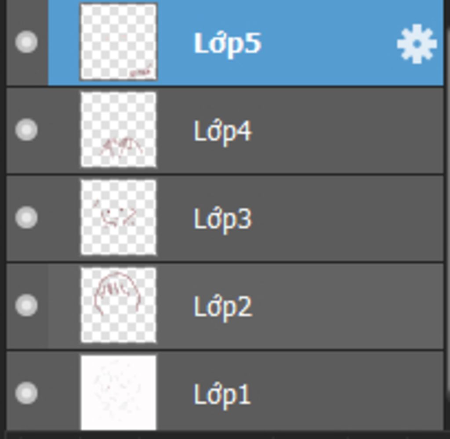Select the Lớp3 layer name
This screenshot has height=439, width=450.
pyautogui.click(x=223, y=219)
